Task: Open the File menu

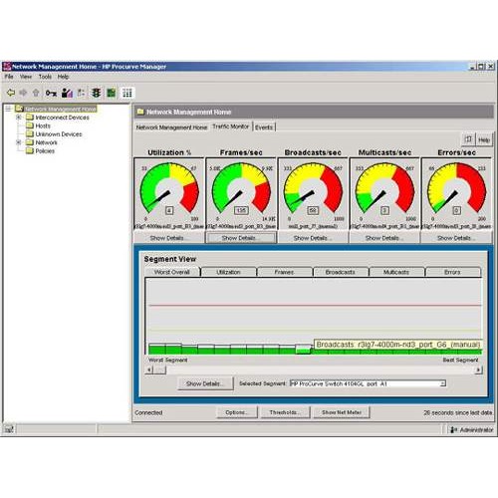Action: [9, 77]
